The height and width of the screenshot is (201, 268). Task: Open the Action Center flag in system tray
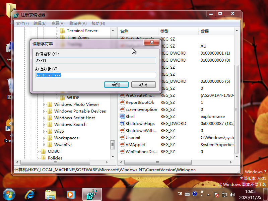coord(216,194)
